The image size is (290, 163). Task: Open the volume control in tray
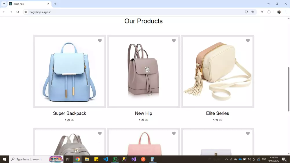coord(249,159)
